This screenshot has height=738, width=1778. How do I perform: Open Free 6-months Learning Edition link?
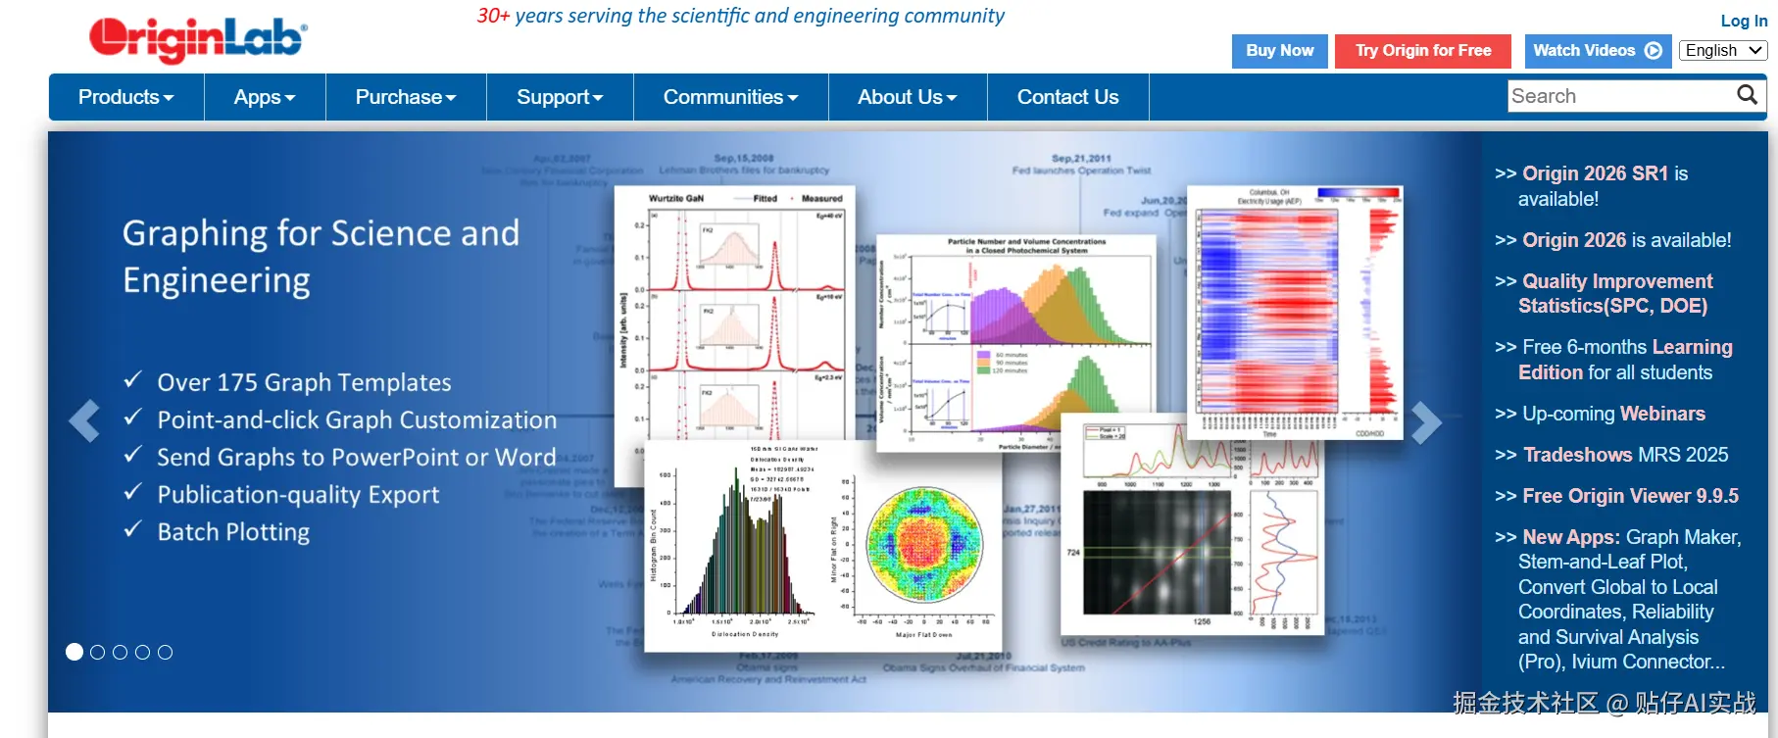coord(1625,360)
